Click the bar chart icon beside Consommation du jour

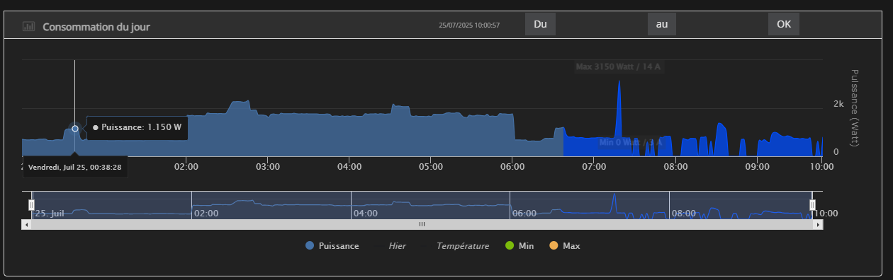tap(29, 27)
